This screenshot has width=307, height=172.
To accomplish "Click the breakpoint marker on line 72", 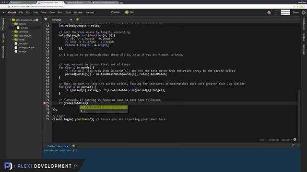I will pos(45,103).
